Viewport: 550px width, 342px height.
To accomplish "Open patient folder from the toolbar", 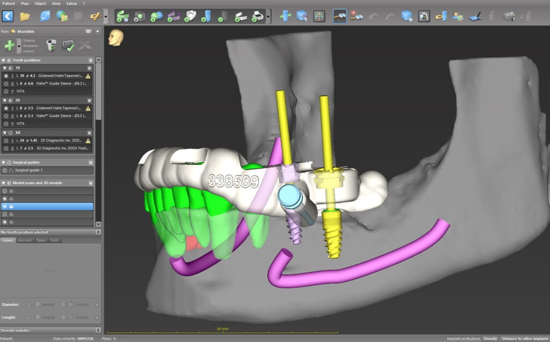I will tap(25, 16).
